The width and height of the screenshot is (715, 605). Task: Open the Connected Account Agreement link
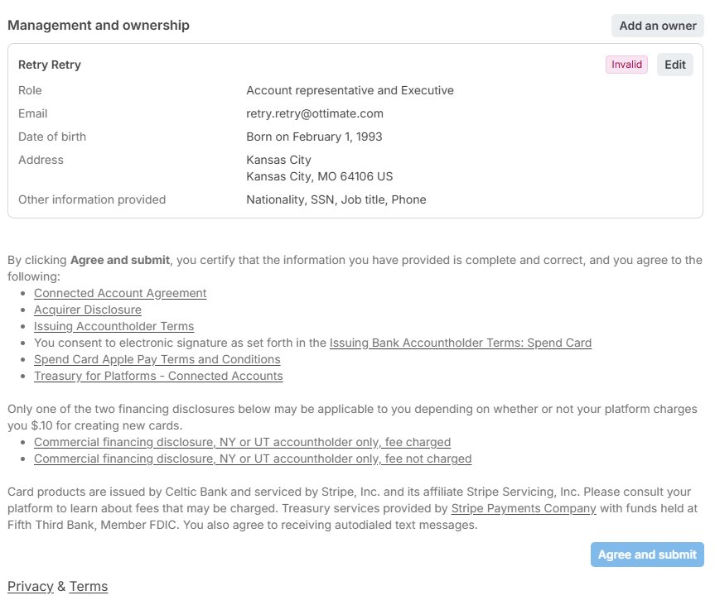click(x=120, y=293)
